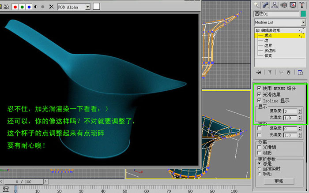Open the Display panel tab
This screenshot has width=309, height=193.
click(293, 5)
